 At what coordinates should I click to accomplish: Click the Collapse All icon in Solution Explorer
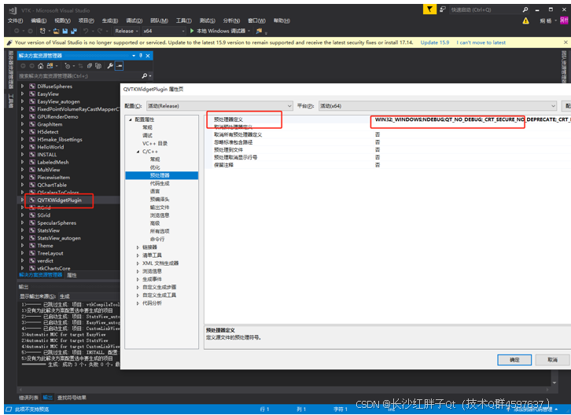pos(90,66)
